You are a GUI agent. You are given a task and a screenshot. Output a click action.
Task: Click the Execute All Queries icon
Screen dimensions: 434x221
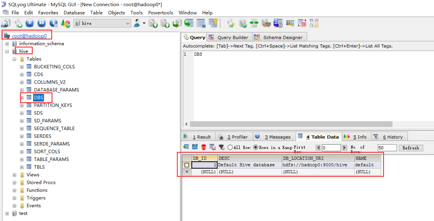42,23
